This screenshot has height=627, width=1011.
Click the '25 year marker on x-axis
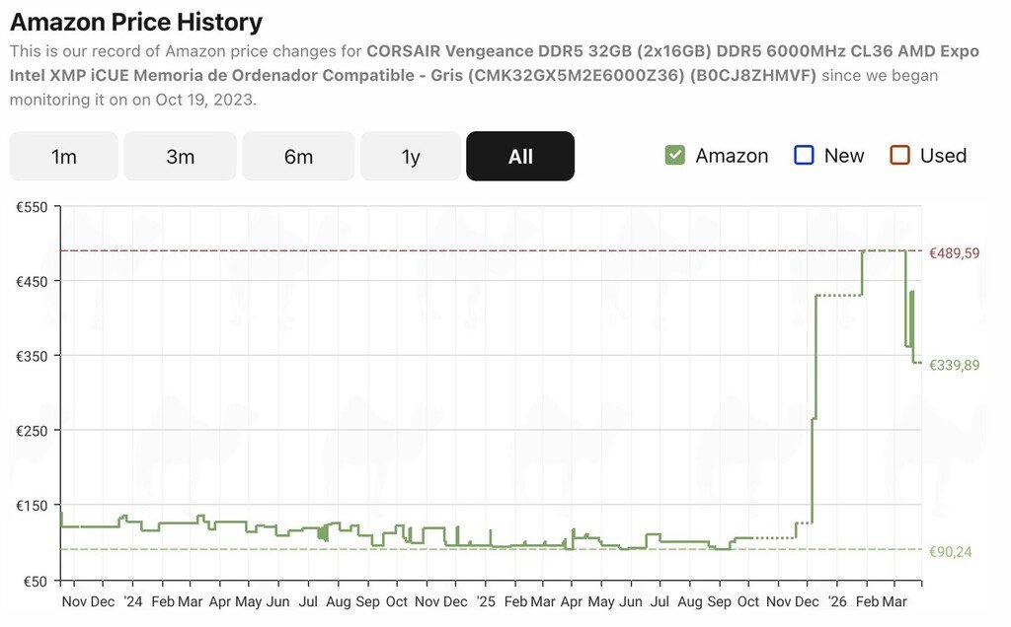(485, 601)
